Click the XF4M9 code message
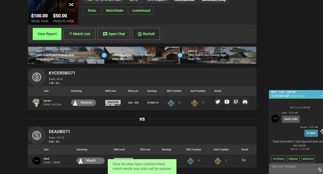 coord(311,133)
